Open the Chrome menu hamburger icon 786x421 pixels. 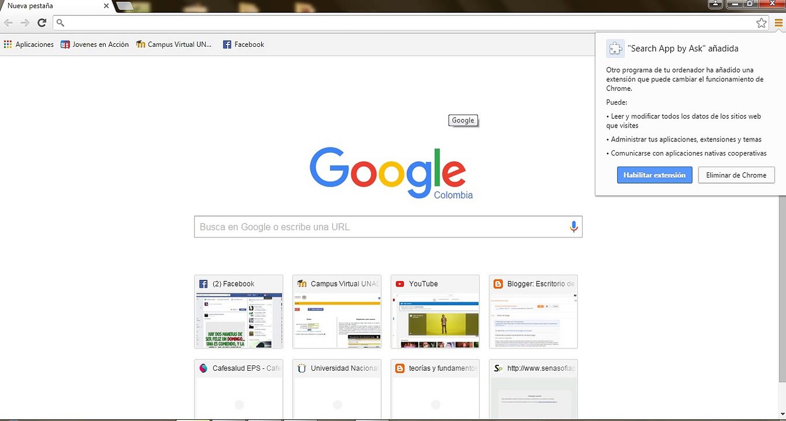[778, 23]
